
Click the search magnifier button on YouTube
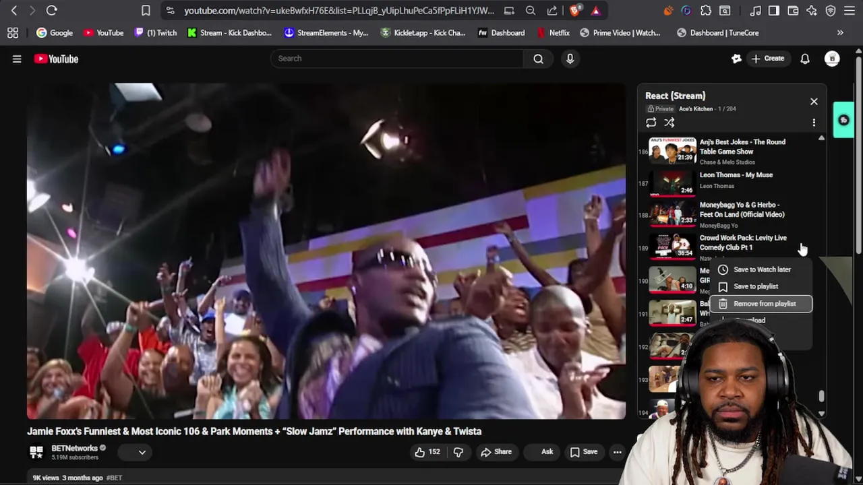click(538, 59)
